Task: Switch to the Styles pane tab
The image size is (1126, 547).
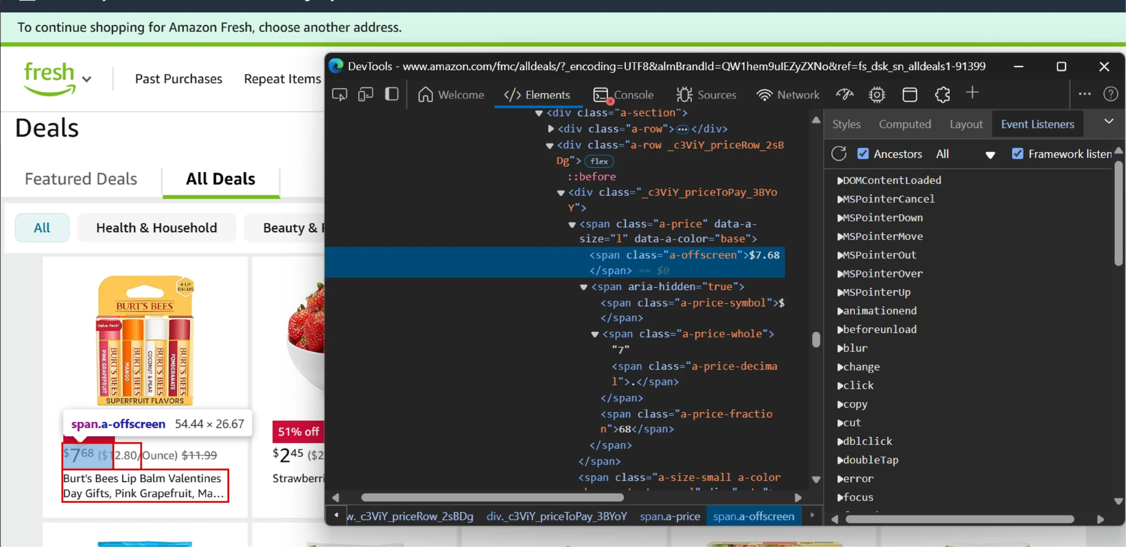Action: tap(846, 124)
